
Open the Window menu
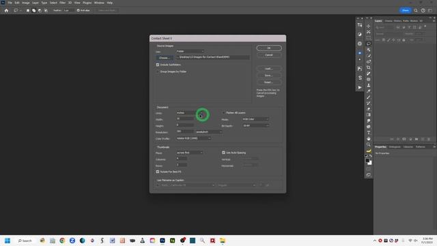pyautogui.click(x=99, y=3)
